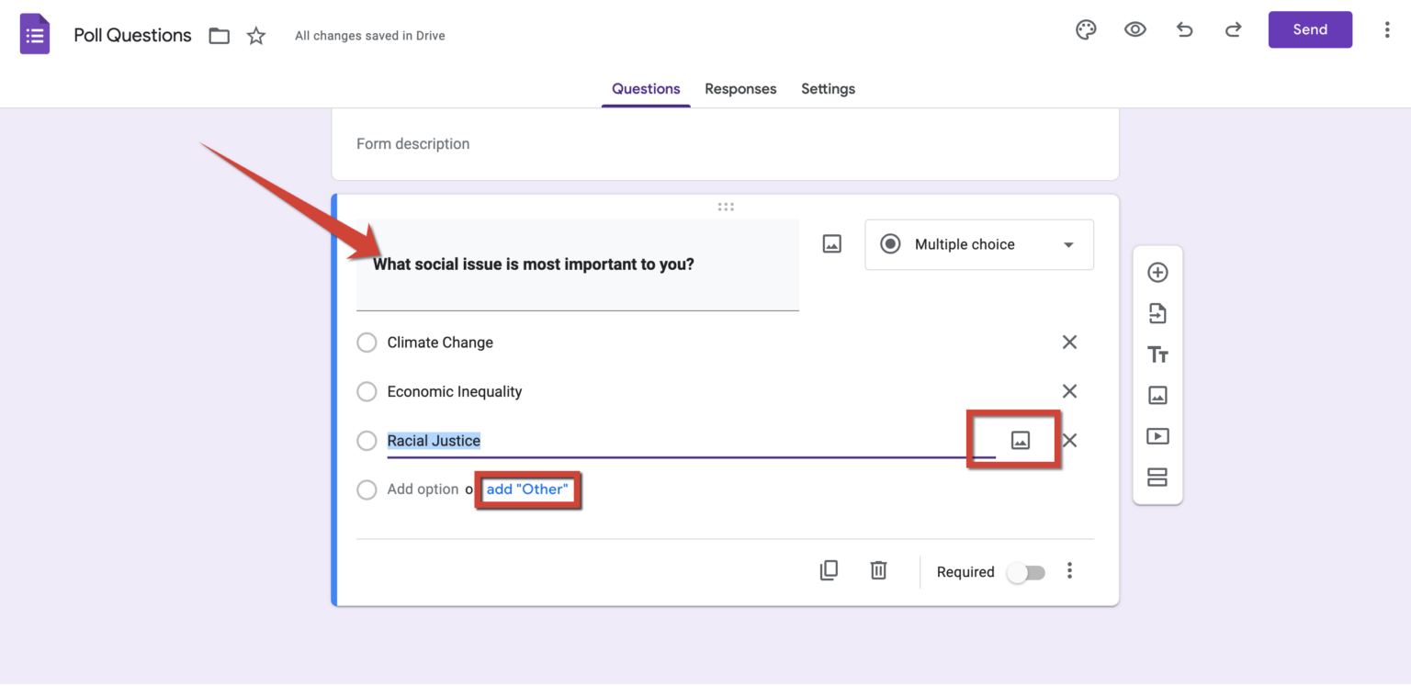Viewport: 1411px width, 686px height.
Task: Import questions from another form
Action: tap(1157, 313)
